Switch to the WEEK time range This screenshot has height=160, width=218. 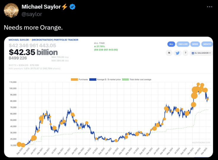[195, 44]
